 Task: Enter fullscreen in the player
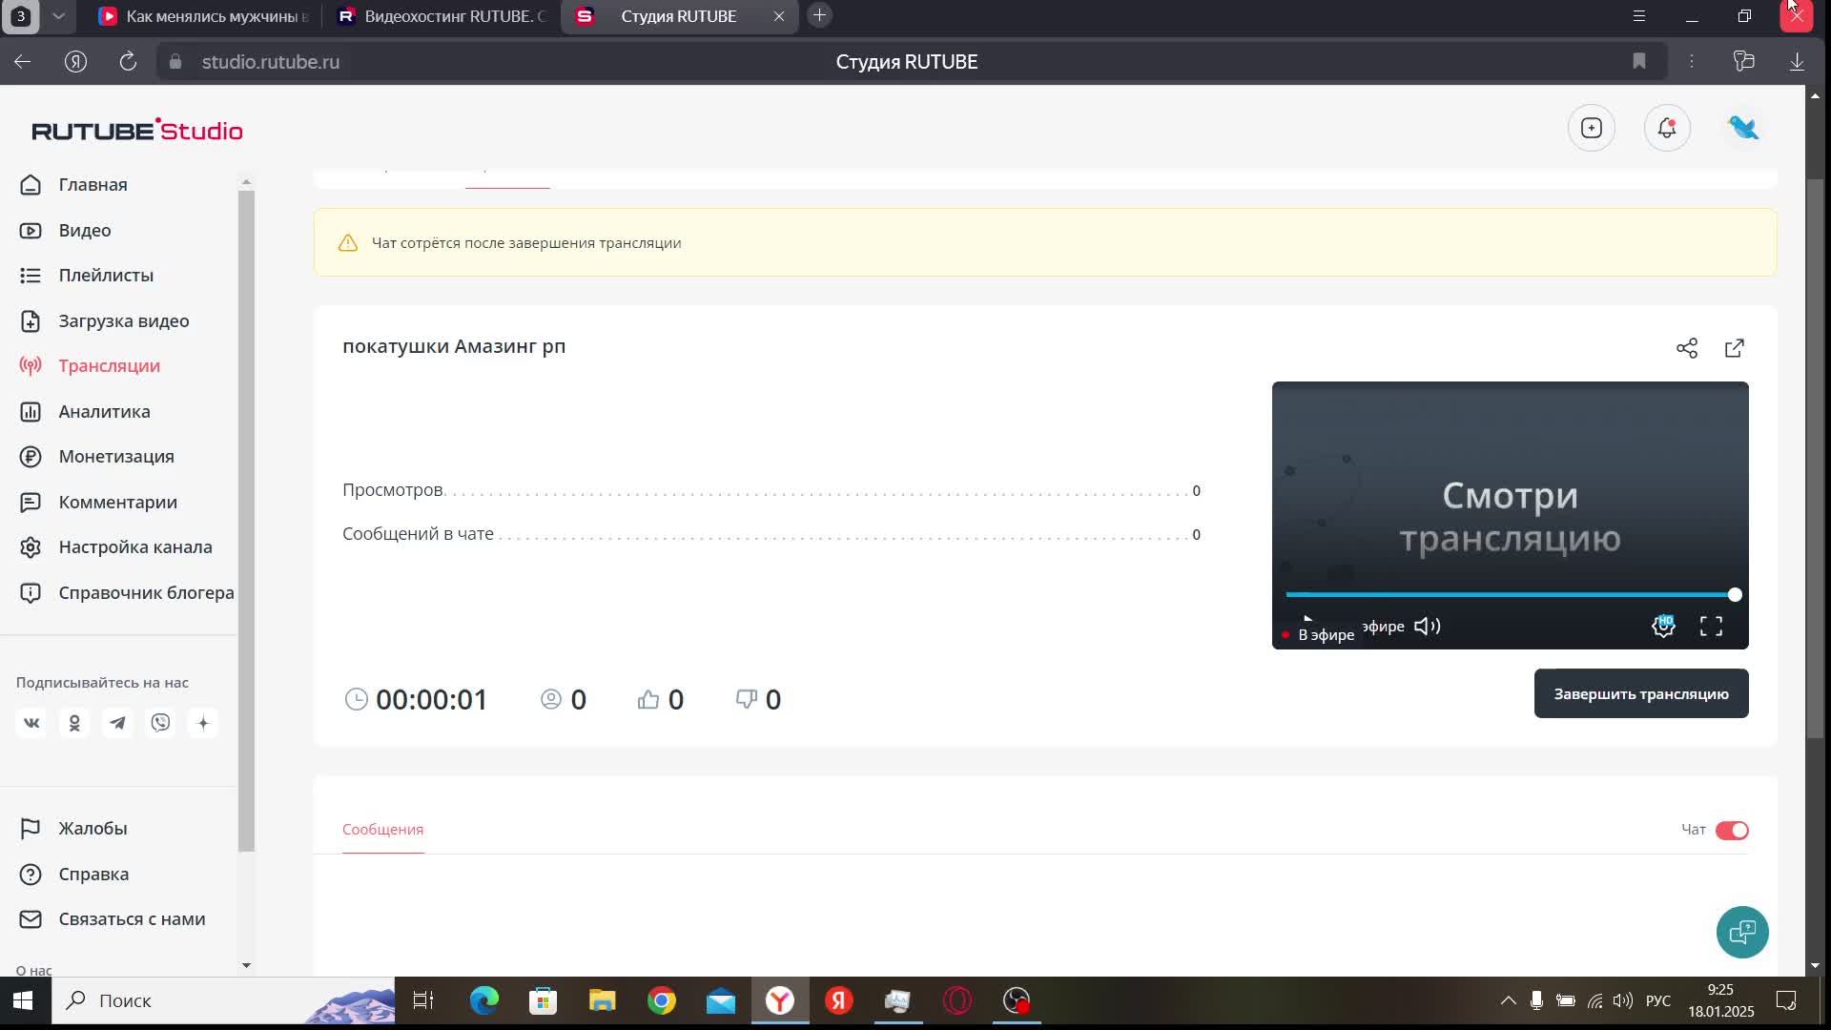pos(1711,627)
